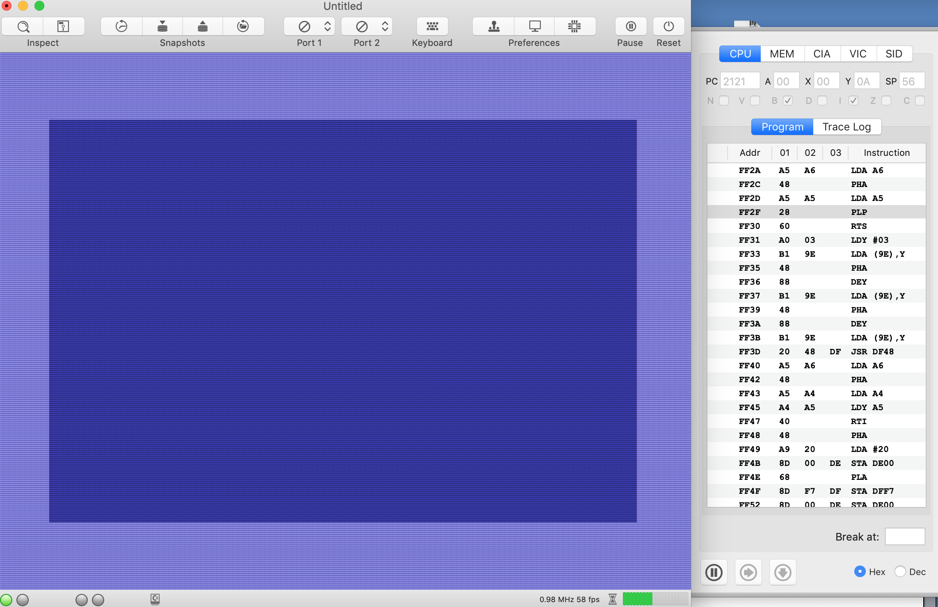The image size is (938, 607).
Task: Click the Snapshots stack upload-arrow icon
Action: pos(203,27)
